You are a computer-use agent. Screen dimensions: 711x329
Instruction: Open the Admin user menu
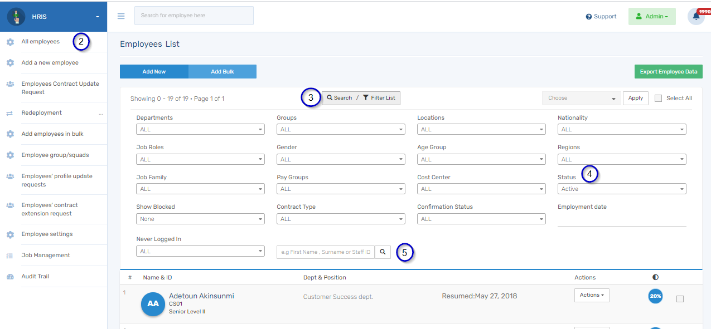pos(651,17)
